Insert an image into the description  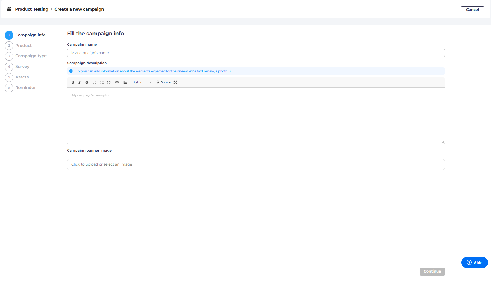pos(125,82)
